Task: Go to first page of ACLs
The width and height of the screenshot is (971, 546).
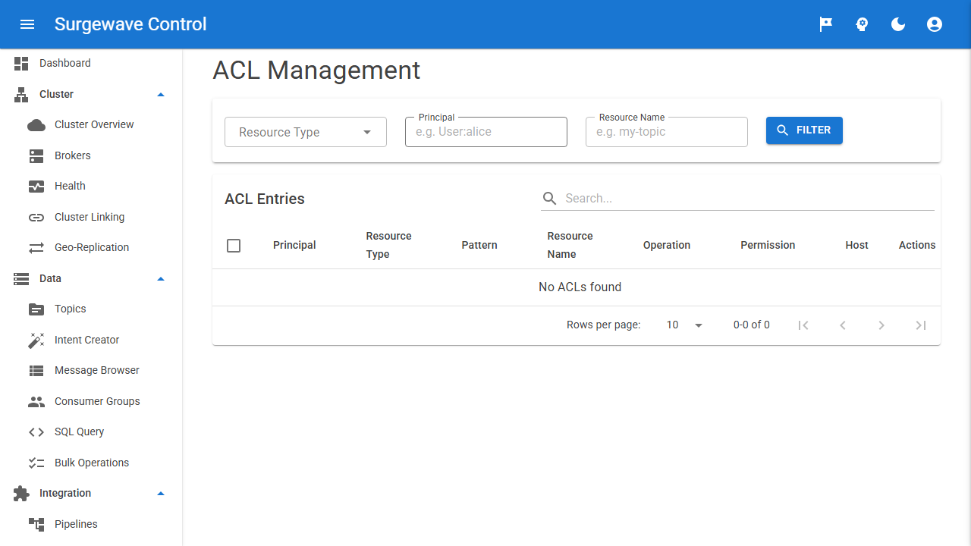Action: click(x=803, y=325)
